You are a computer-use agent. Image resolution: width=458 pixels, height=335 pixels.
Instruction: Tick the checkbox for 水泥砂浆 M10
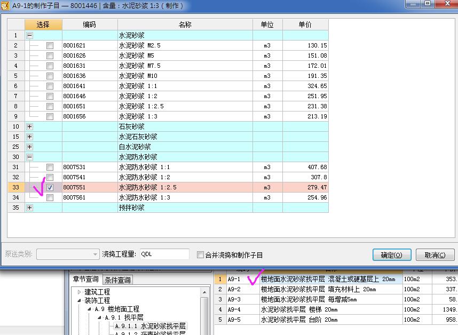(x=50, y=76)
